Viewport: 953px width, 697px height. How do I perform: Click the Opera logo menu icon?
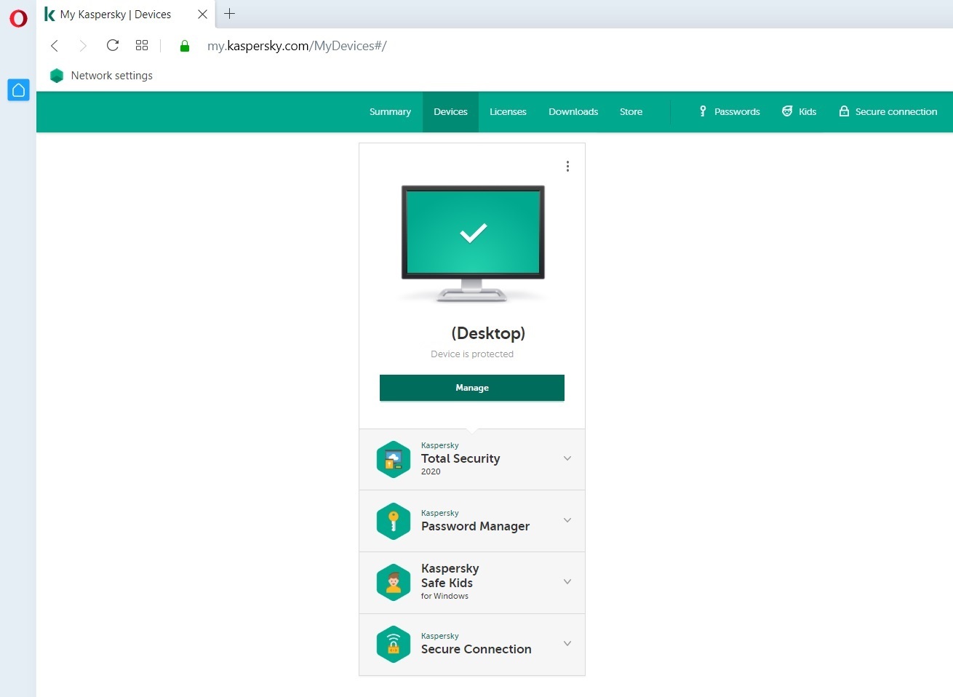18,18
